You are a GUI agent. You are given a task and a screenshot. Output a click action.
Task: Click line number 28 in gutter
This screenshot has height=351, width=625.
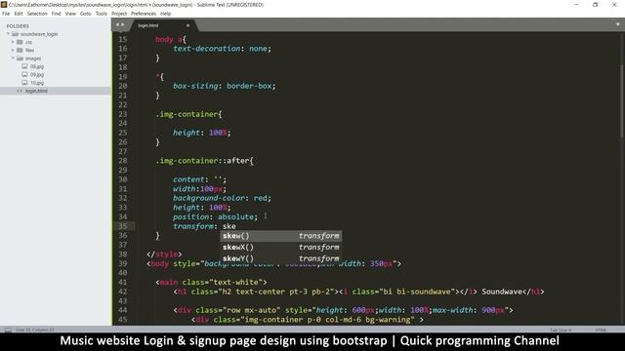(x=123, y=161)
